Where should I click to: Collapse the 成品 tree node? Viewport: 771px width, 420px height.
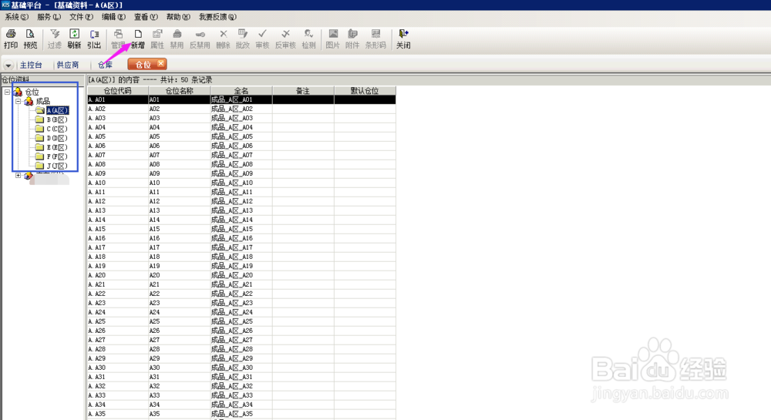pos(19,101)
